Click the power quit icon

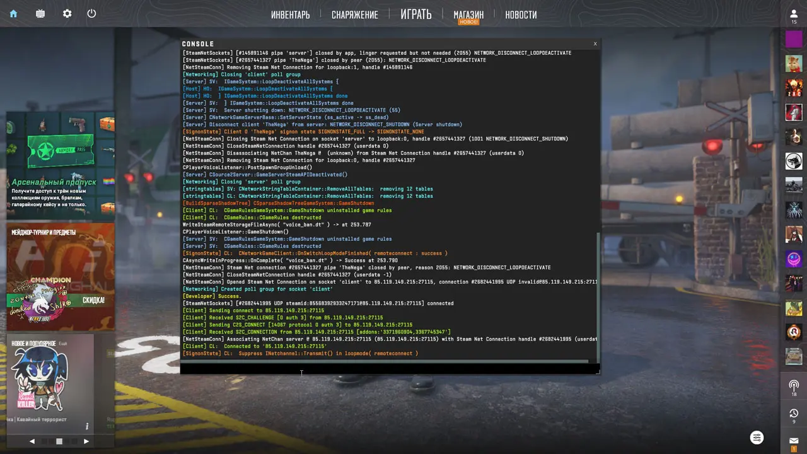[91, 13]
